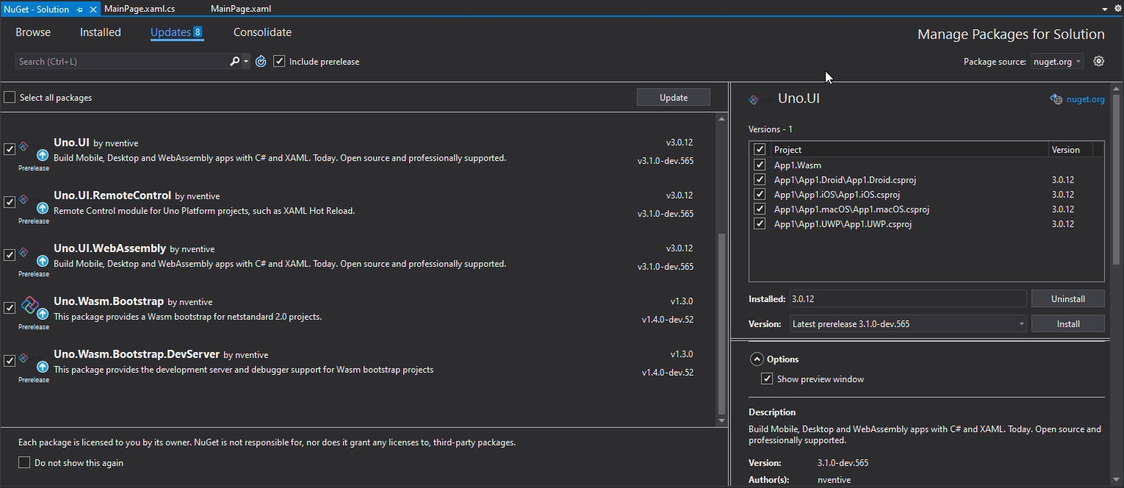The height and width of the screenshot is (488, 1124).
Task: Click the package list vertical scrollbar
Action: pyautogui.click(x=721, y=323)
